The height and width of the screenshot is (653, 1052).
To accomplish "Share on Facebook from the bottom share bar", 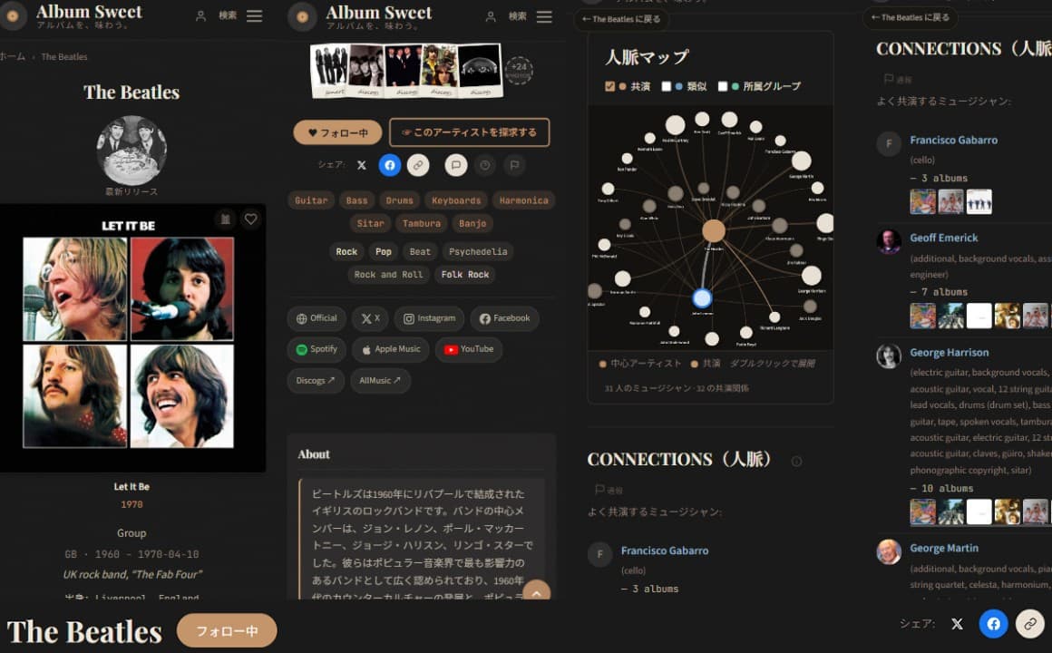I will click(993, 623).
